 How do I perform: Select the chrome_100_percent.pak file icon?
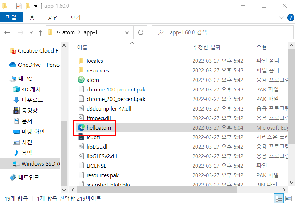tap(81, 89)
